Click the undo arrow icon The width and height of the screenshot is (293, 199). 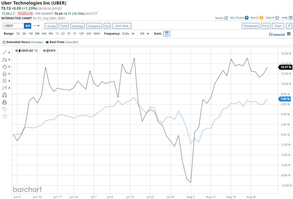click(5, 109)
